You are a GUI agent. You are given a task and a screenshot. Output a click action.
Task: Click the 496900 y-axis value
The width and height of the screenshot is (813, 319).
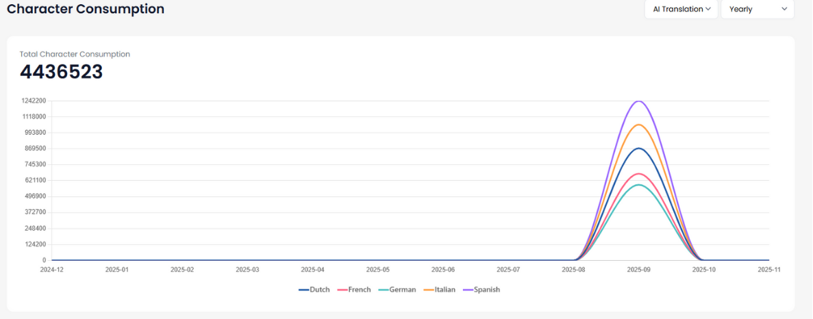(35, 196)
